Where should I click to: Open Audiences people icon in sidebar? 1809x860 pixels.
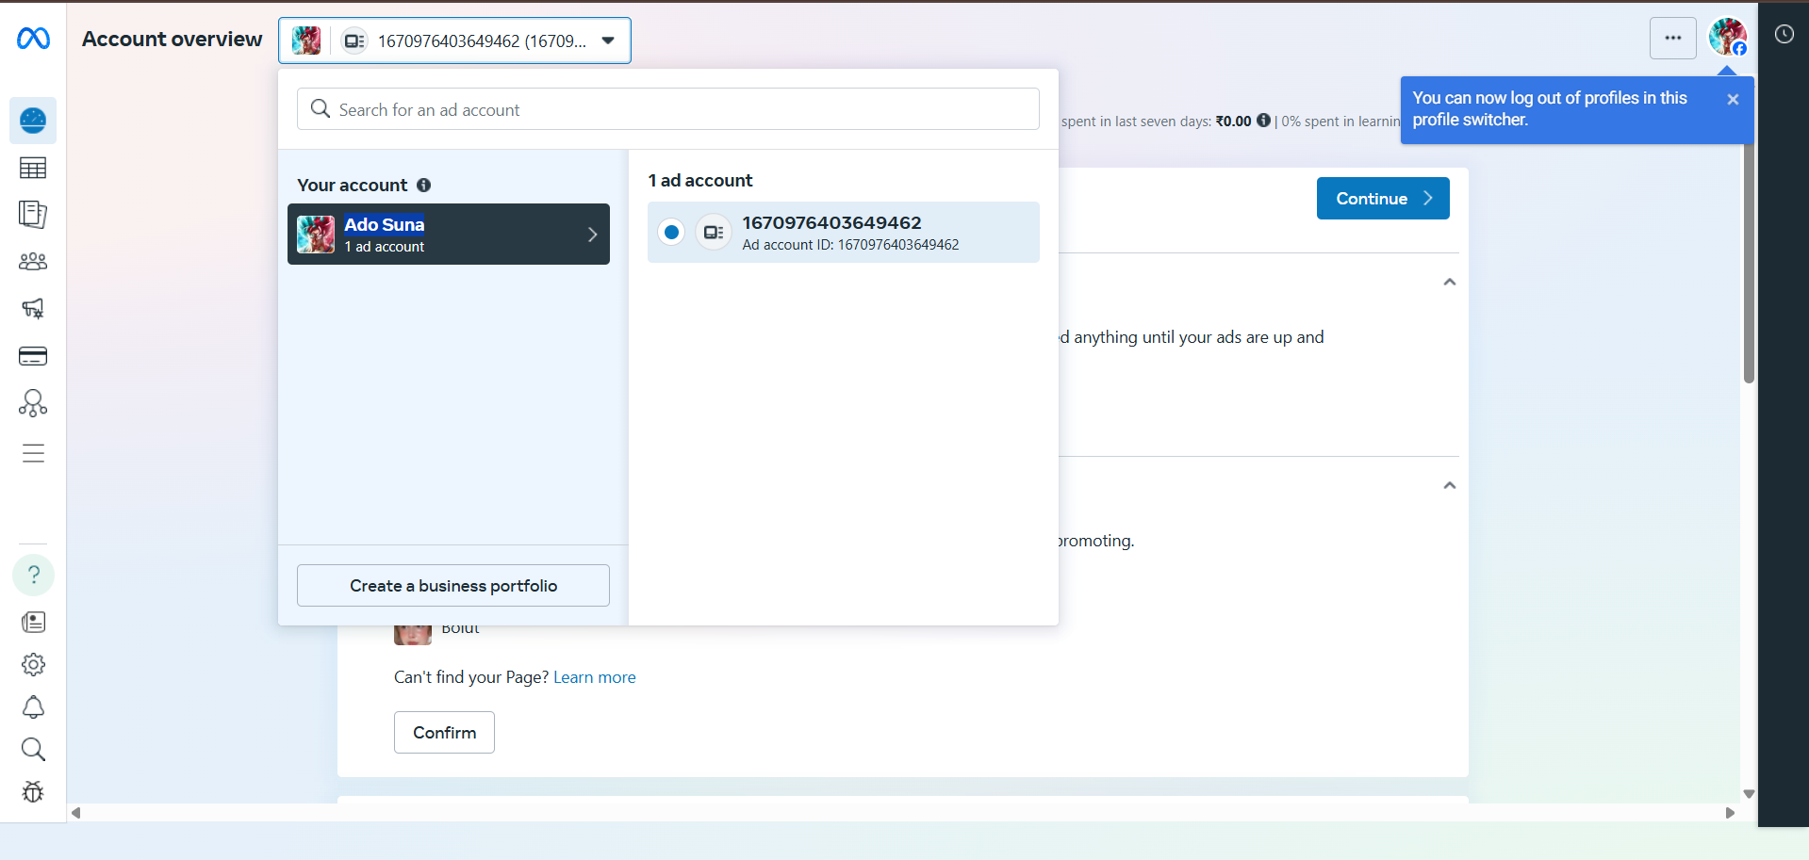pyautogui.click(x=33, y=262)
